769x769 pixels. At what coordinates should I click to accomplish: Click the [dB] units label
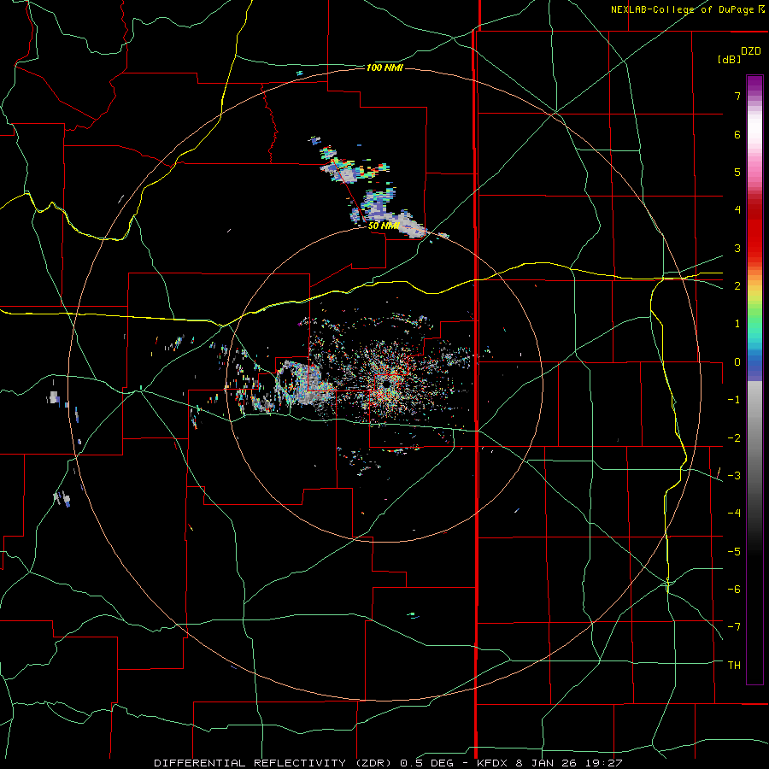pos(729,59)
